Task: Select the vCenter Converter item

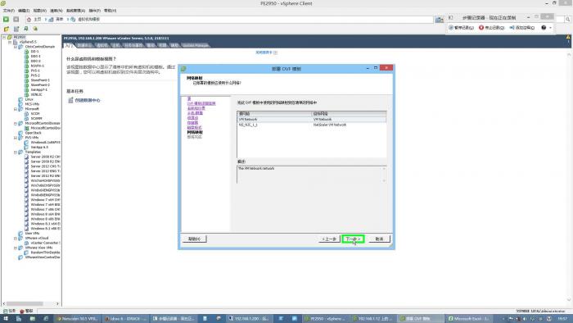Action: click(45, 243)
